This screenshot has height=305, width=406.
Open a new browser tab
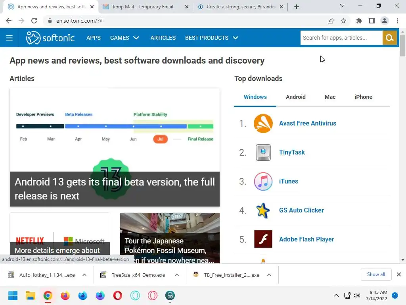[x=297, y=7]
